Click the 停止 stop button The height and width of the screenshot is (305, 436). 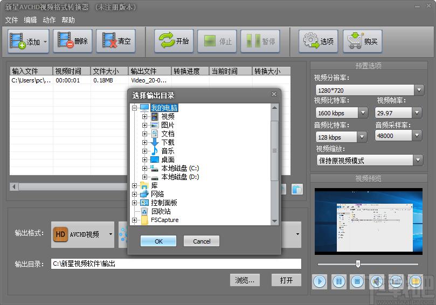pyautogui.click(x=217, y=41)
